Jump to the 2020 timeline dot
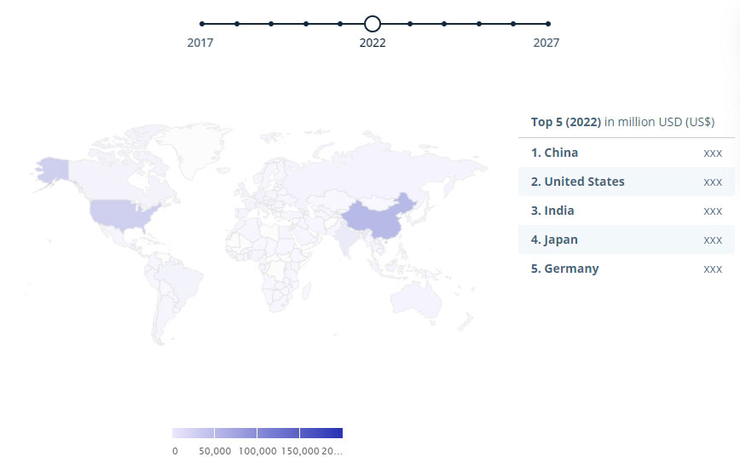Viewport: 740px width, 474px height. 306,24
